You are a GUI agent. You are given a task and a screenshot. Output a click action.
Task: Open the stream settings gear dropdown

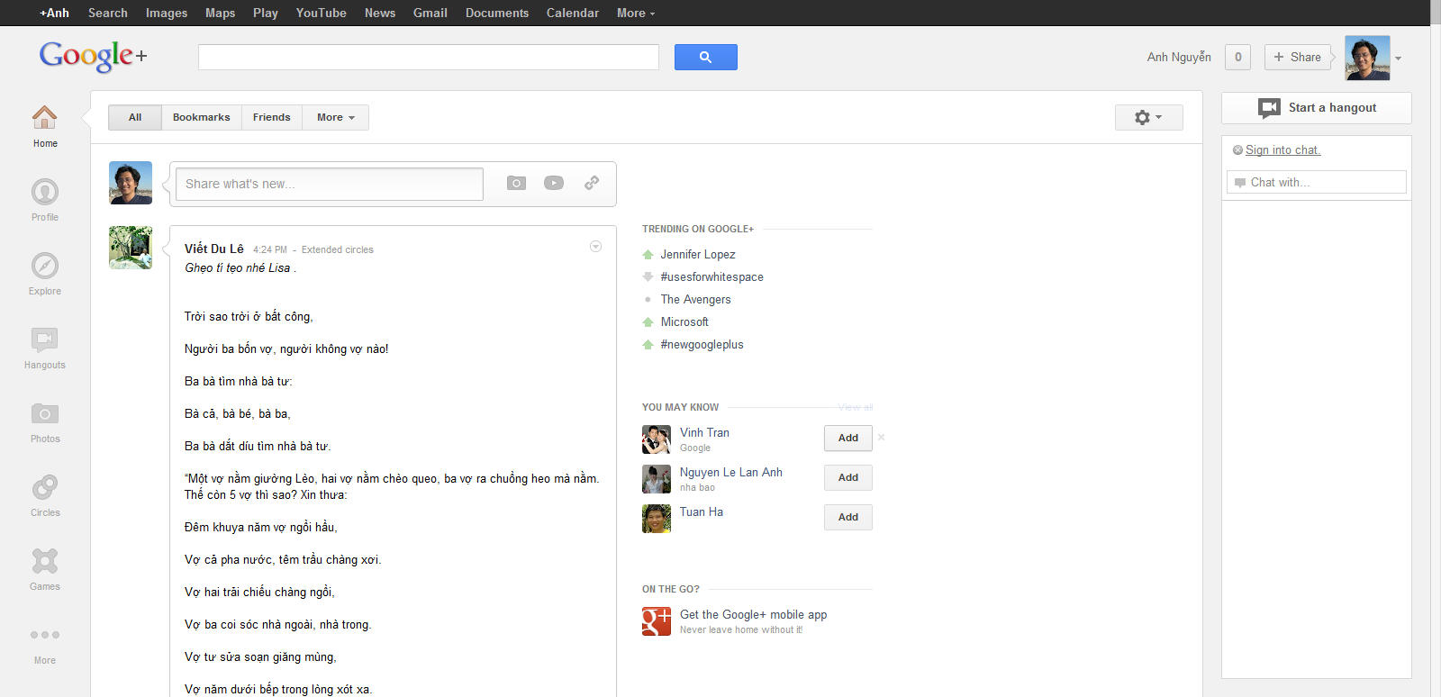(x=1148, y=117)
